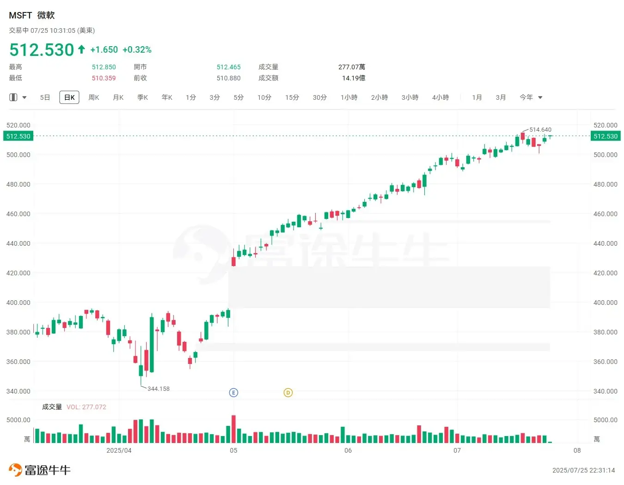Switch to 年K yearly chart
The height and width of the screenshot is (485, 624).
click(167, 97)
